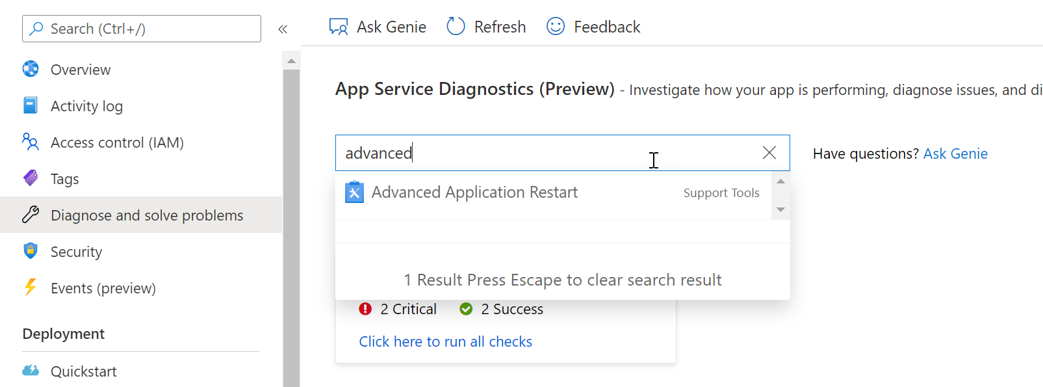Click the purple Tags icon
This screenshot has height=387, width=1043.
(x=31, y=178)
